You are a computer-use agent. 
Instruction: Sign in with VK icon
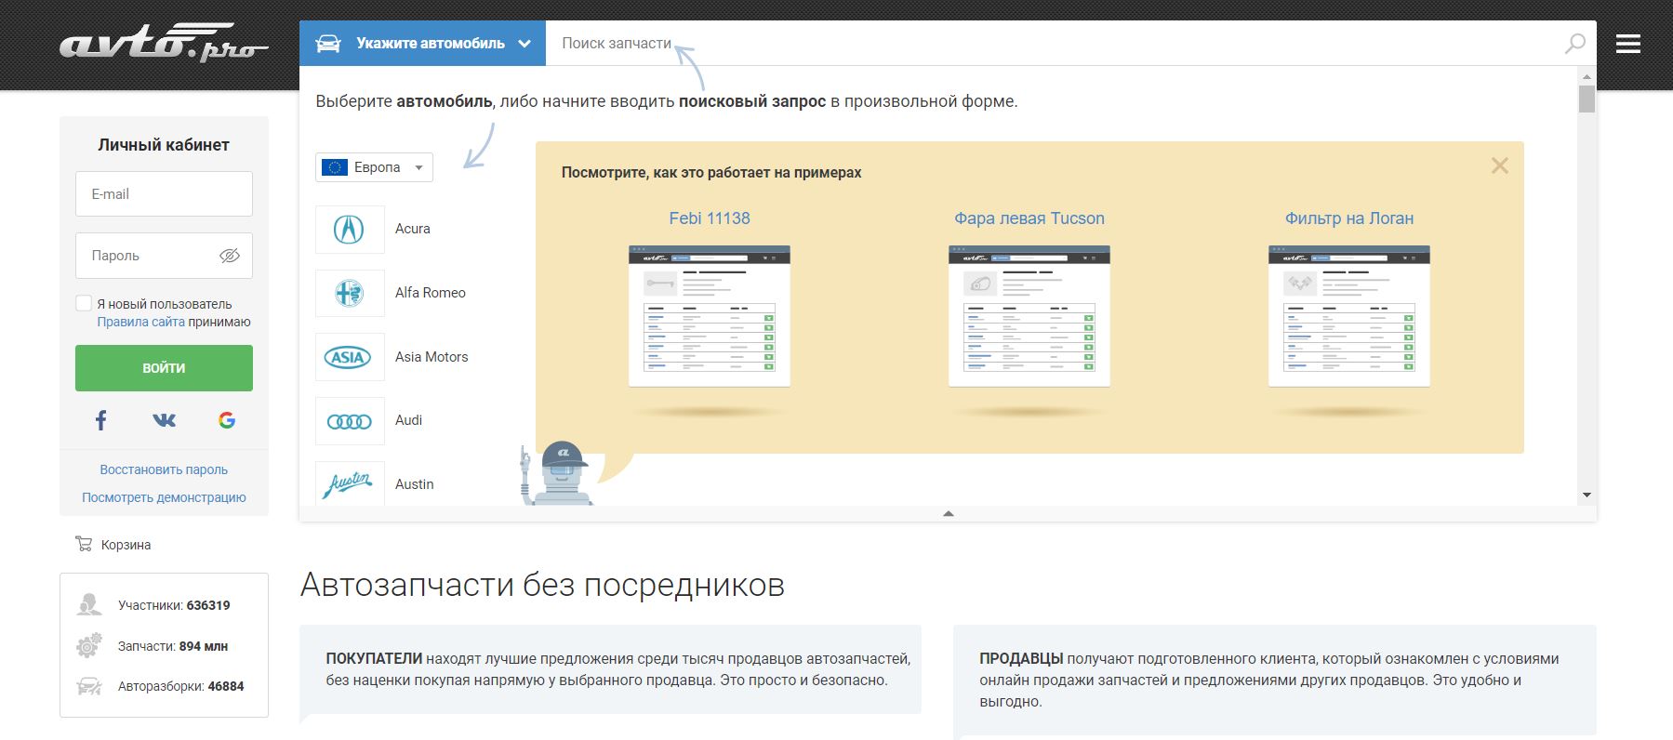[164, 420]
